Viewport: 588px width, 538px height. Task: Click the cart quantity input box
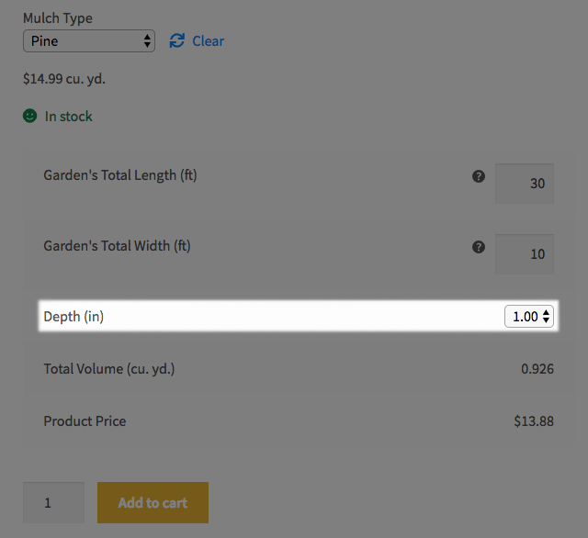click(53, 503)
